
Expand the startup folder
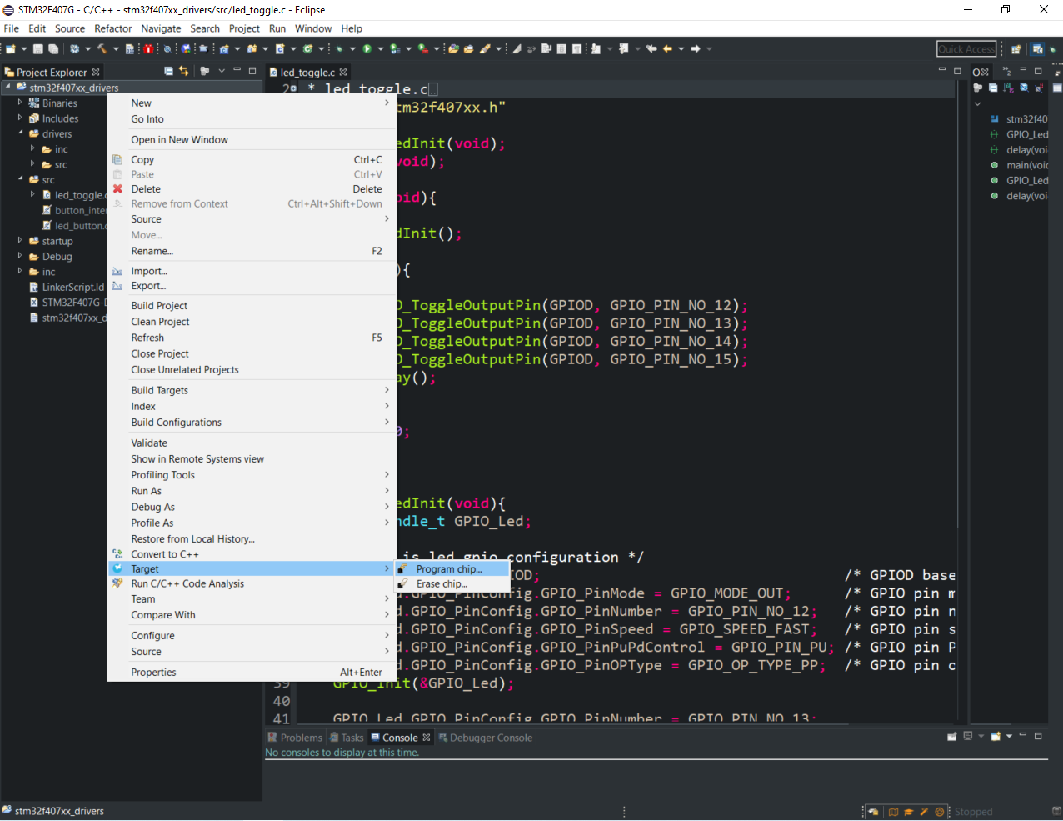[x=20, y=240]
